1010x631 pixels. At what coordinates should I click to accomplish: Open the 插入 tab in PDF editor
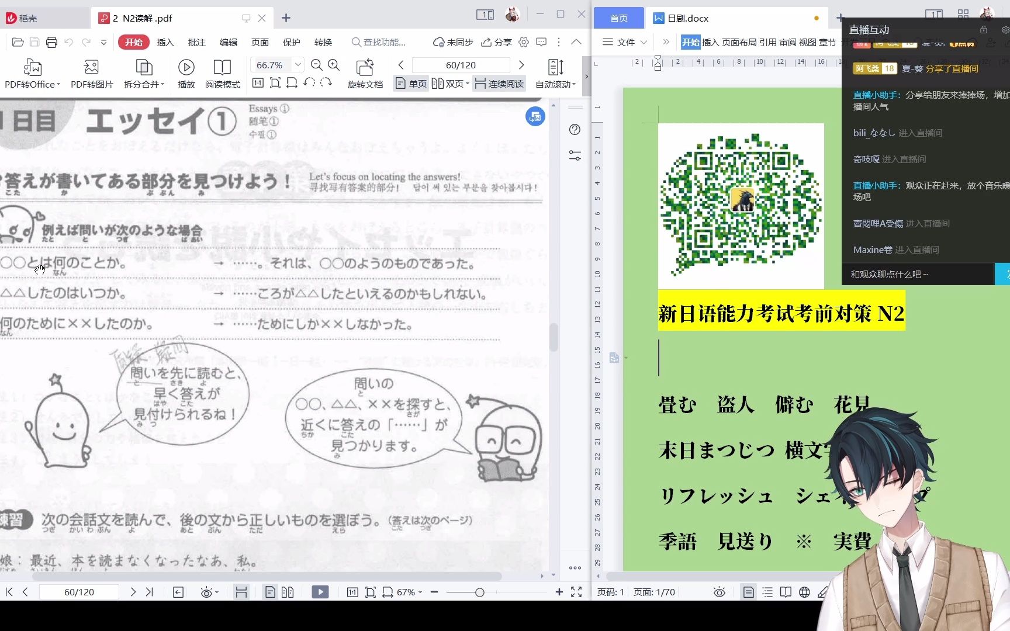[165, 42]
